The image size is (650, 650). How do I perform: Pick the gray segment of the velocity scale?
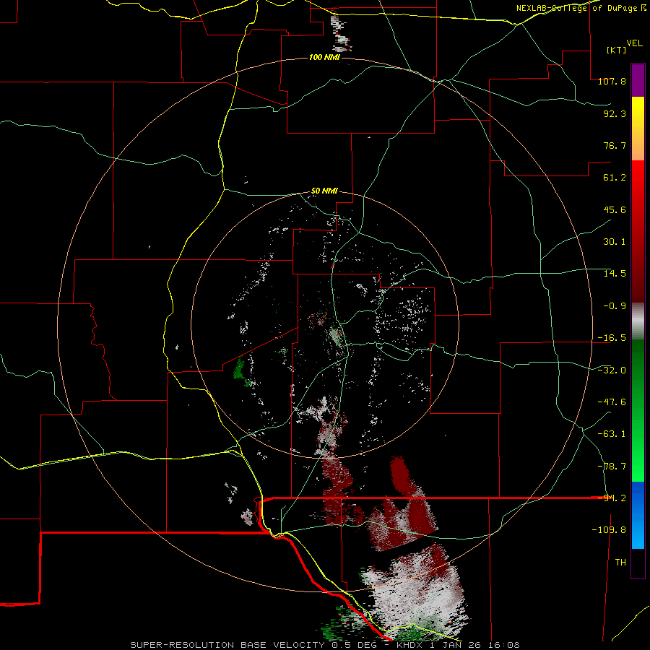click(638, 321)
